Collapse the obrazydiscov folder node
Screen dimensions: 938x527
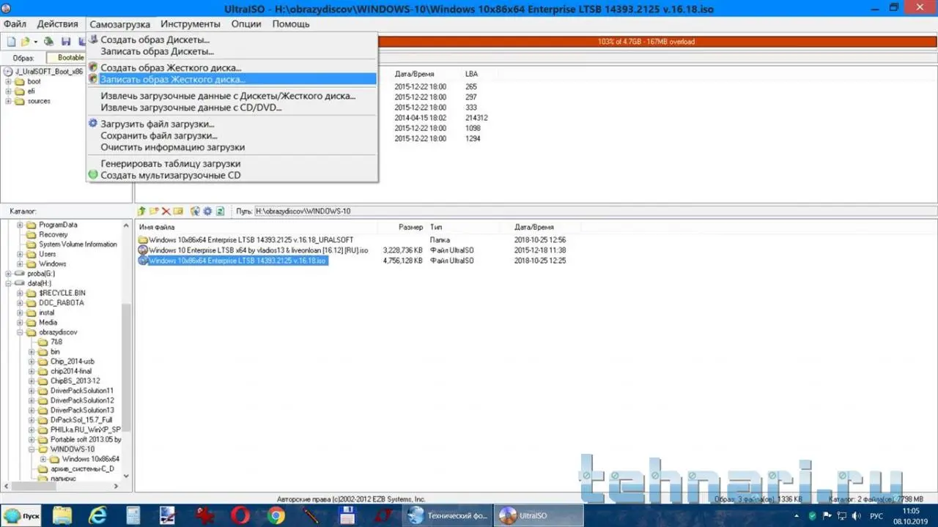(21, 332)
